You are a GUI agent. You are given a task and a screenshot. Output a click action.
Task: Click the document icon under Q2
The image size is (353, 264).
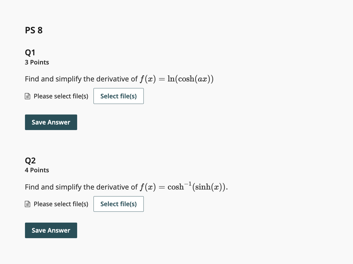click(x=27, y=204)
